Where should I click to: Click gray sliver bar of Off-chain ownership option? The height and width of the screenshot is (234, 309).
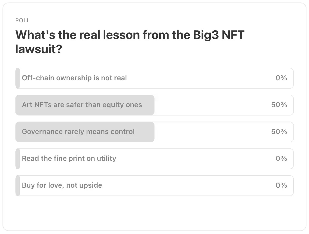(x=17, y=78)
